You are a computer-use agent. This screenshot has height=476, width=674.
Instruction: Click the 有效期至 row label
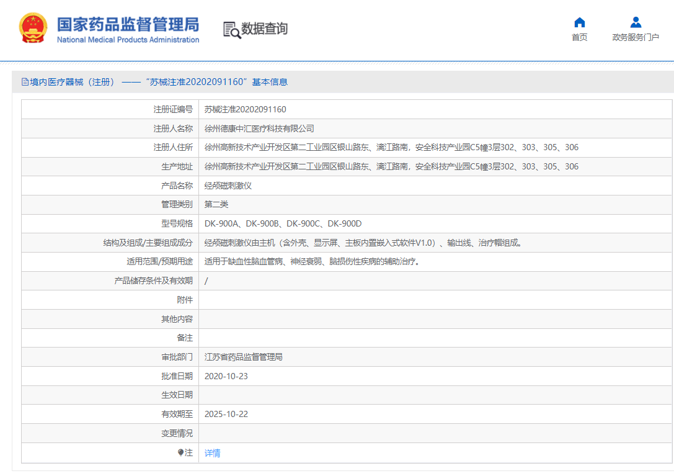[x=177, y=414]
